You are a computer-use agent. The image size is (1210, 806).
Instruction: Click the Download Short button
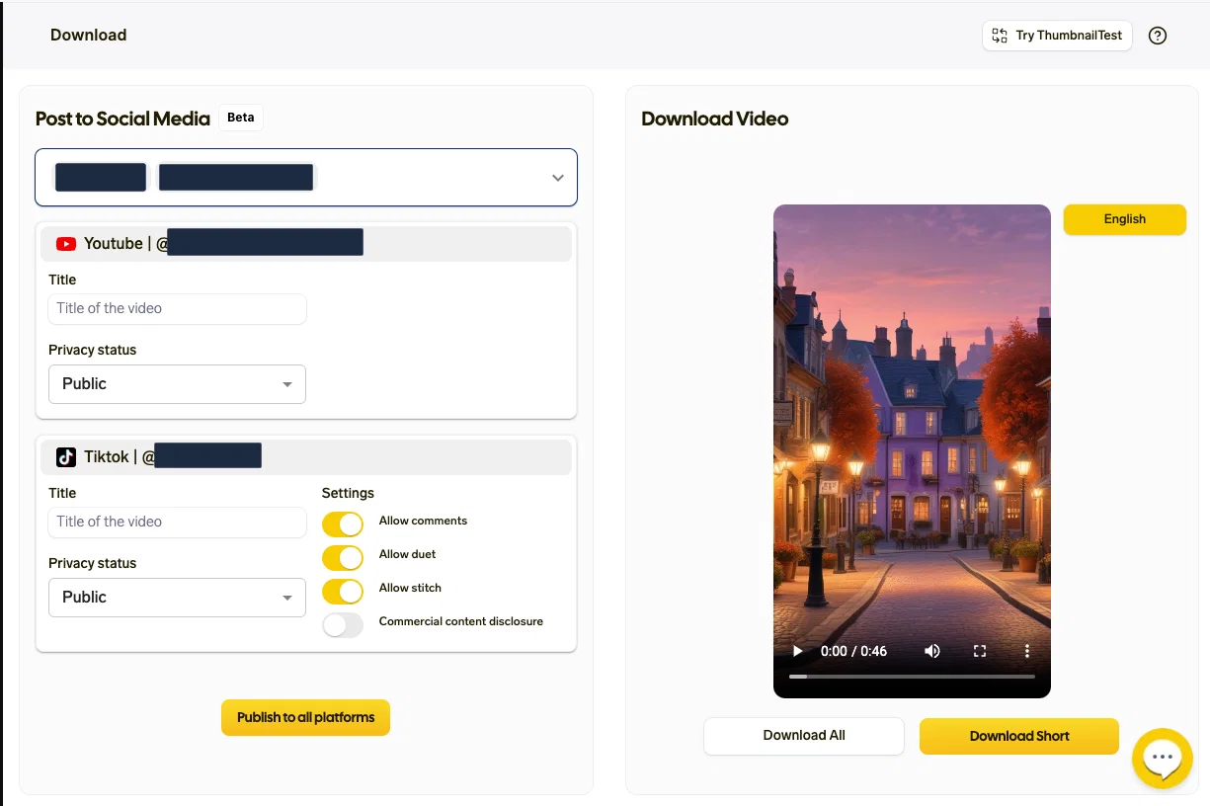1019,736
